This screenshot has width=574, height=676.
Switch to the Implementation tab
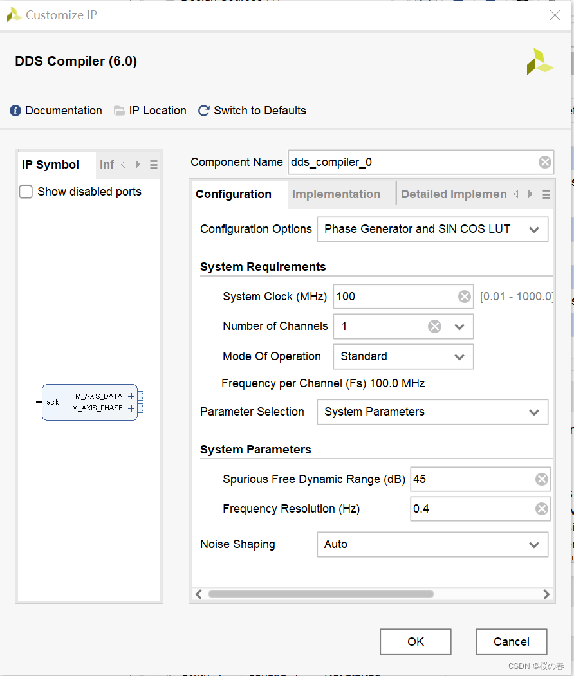[336, 194]
